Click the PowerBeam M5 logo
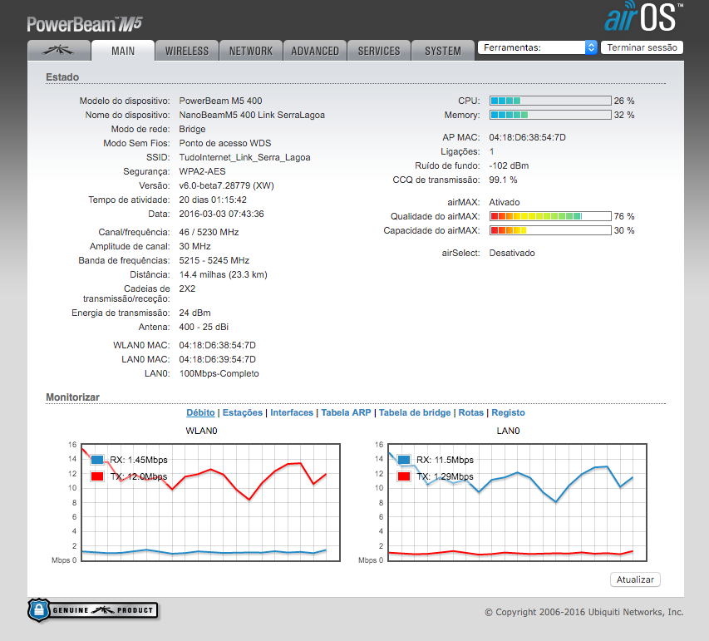 85,24
